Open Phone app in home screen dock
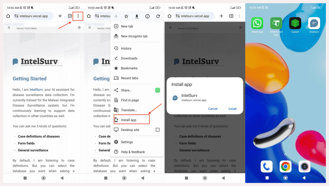329x186 pixels. pos(266,167)
